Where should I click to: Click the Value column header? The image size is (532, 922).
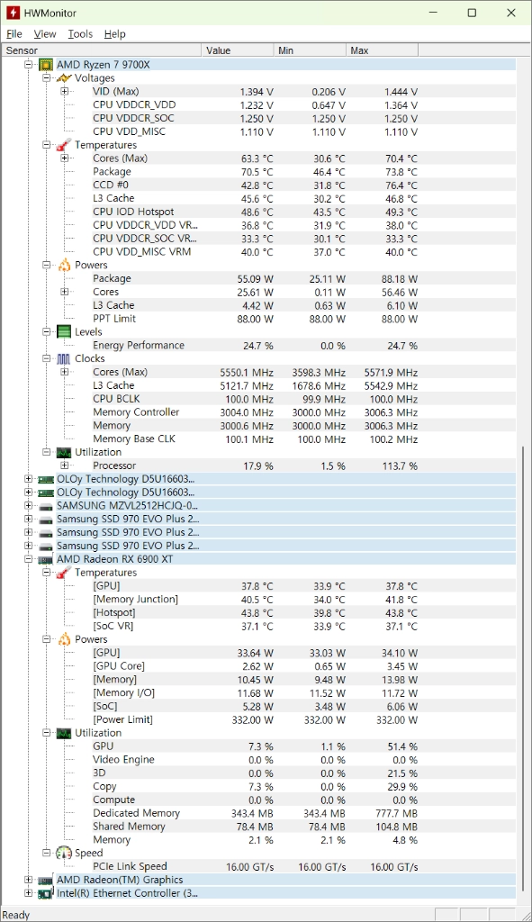click(238, 50)
